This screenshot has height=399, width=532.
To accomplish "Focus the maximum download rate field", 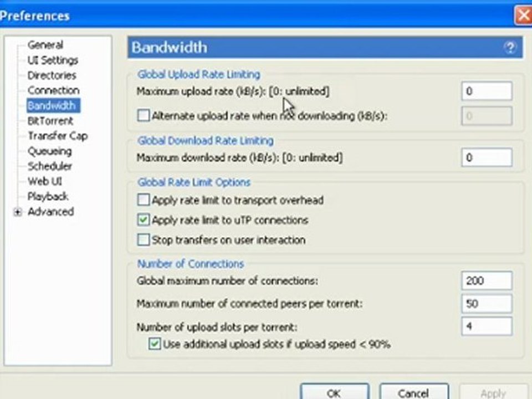I will click(x=487, y=157).
